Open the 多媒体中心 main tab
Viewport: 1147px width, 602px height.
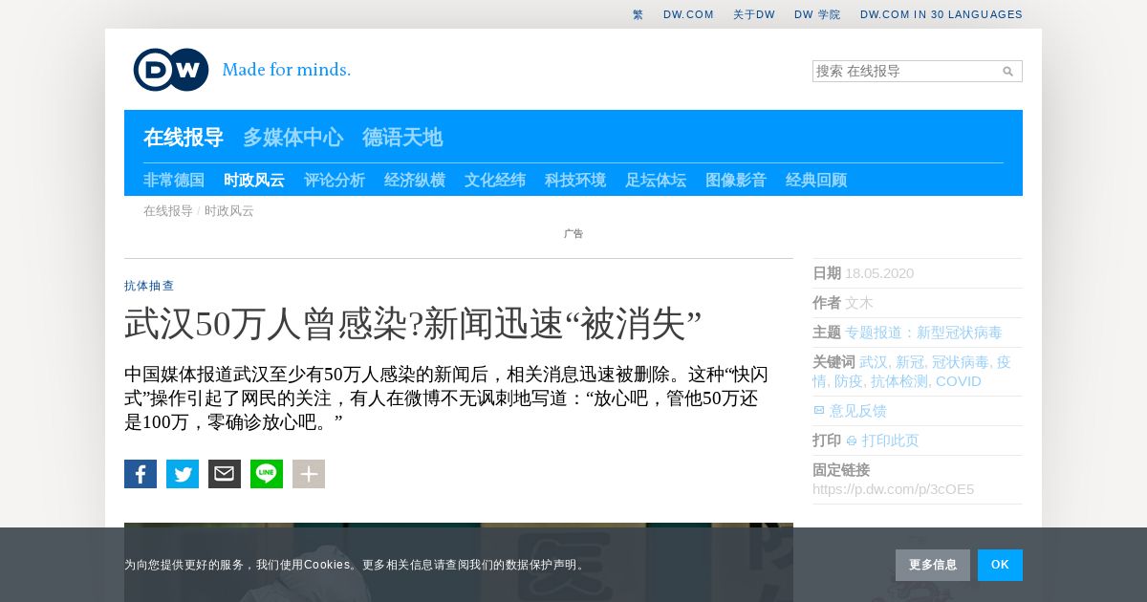tap(292, 138)
